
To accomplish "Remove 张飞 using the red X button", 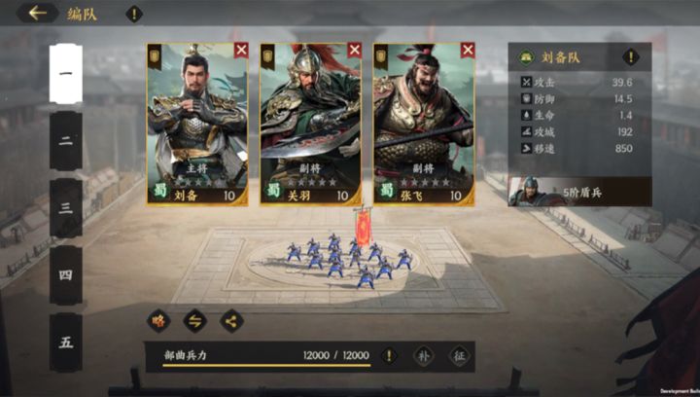I will point(468,51).
